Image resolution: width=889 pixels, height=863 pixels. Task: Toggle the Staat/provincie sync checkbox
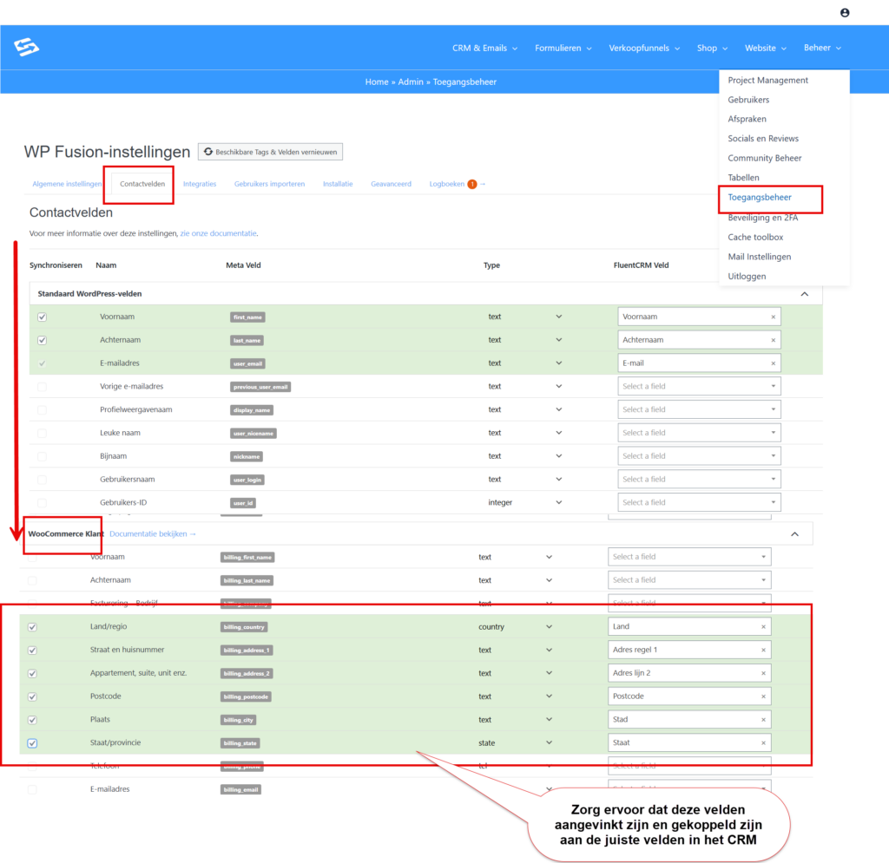click(x=33, y=743)
